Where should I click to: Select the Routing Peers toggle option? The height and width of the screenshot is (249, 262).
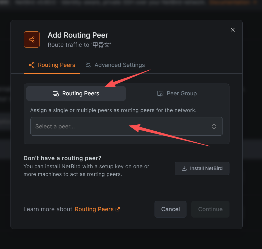76,93
